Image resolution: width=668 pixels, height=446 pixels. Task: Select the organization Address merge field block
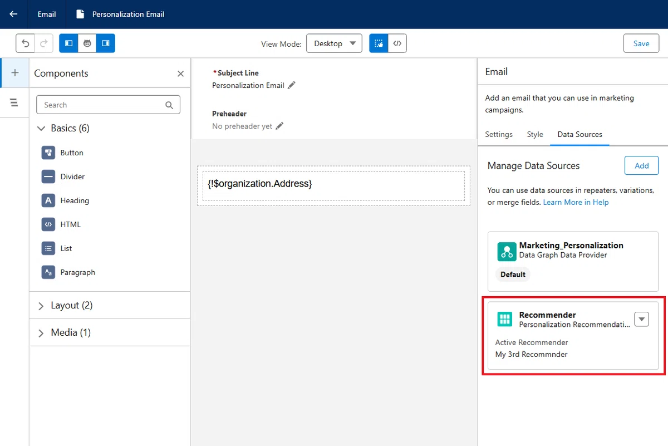tap(333, 185)
